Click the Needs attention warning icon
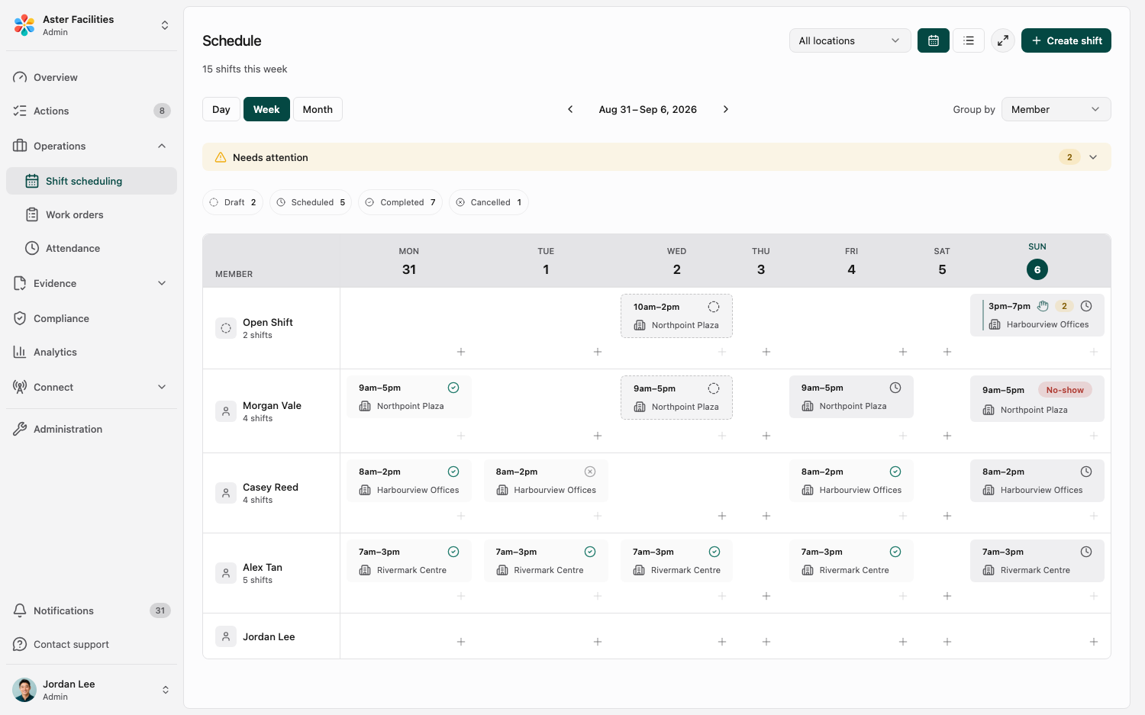Image resolution: width=1145 pixels, height=715 pixels. [221, 157]
